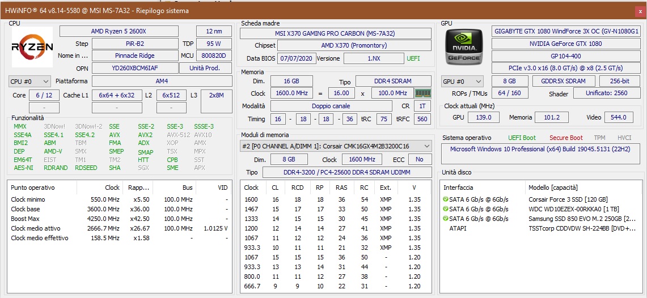Click the AES-NI feature label

coord(23,168)
